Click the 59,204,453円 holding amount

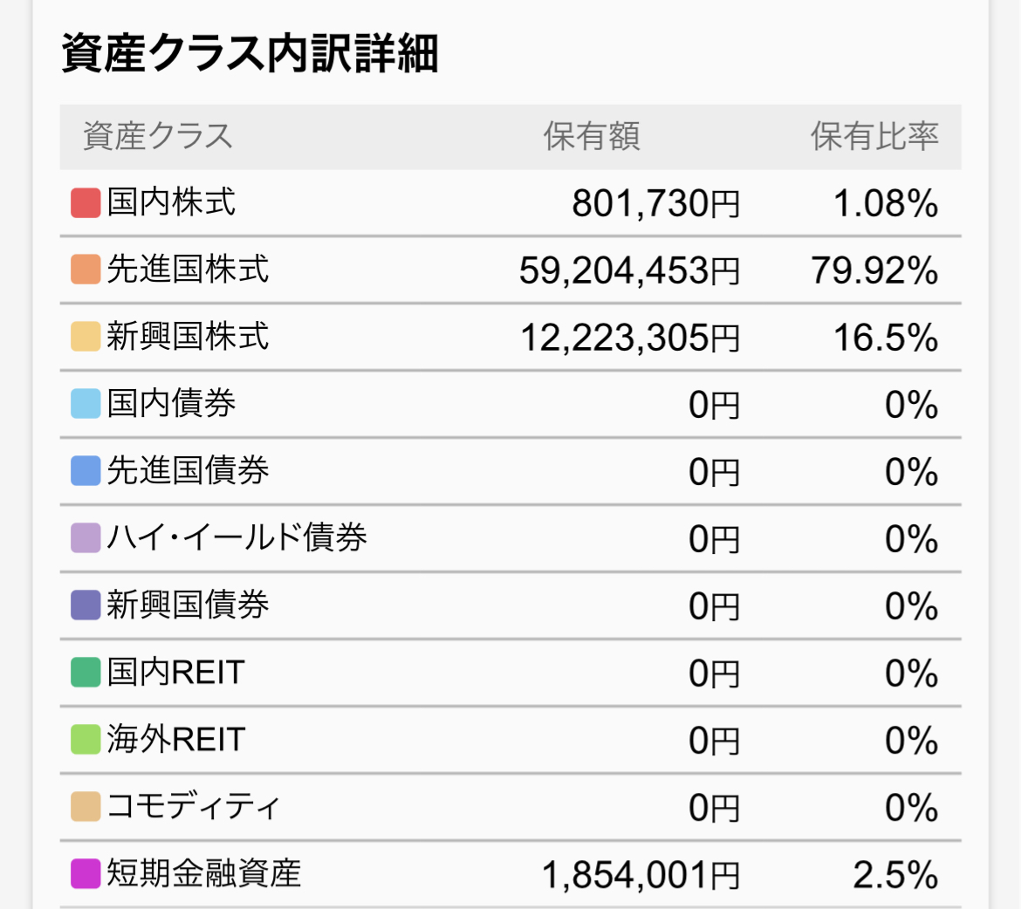pyautogui.click(x=629, y=271)
